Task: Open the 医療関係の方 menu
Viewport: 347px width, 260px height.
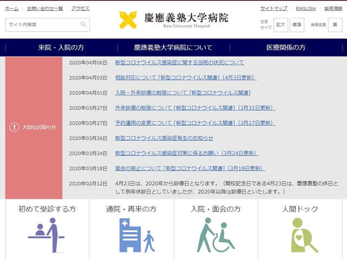Action: 286,48
